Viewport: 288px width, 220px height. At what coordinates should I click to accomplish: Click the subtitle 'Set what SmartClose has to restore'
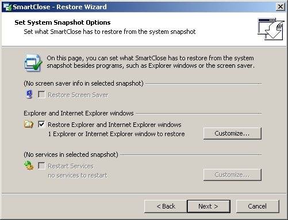[x=110, y=32]
